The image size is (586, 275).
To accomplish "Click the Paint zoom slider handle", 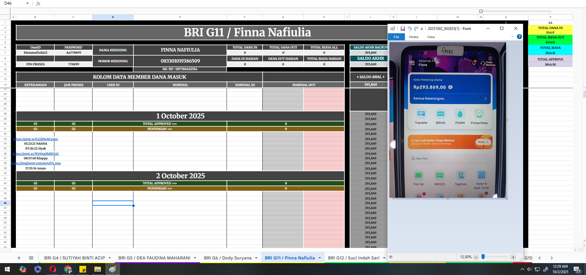I will pyautogui.click(x=483, y=257).
